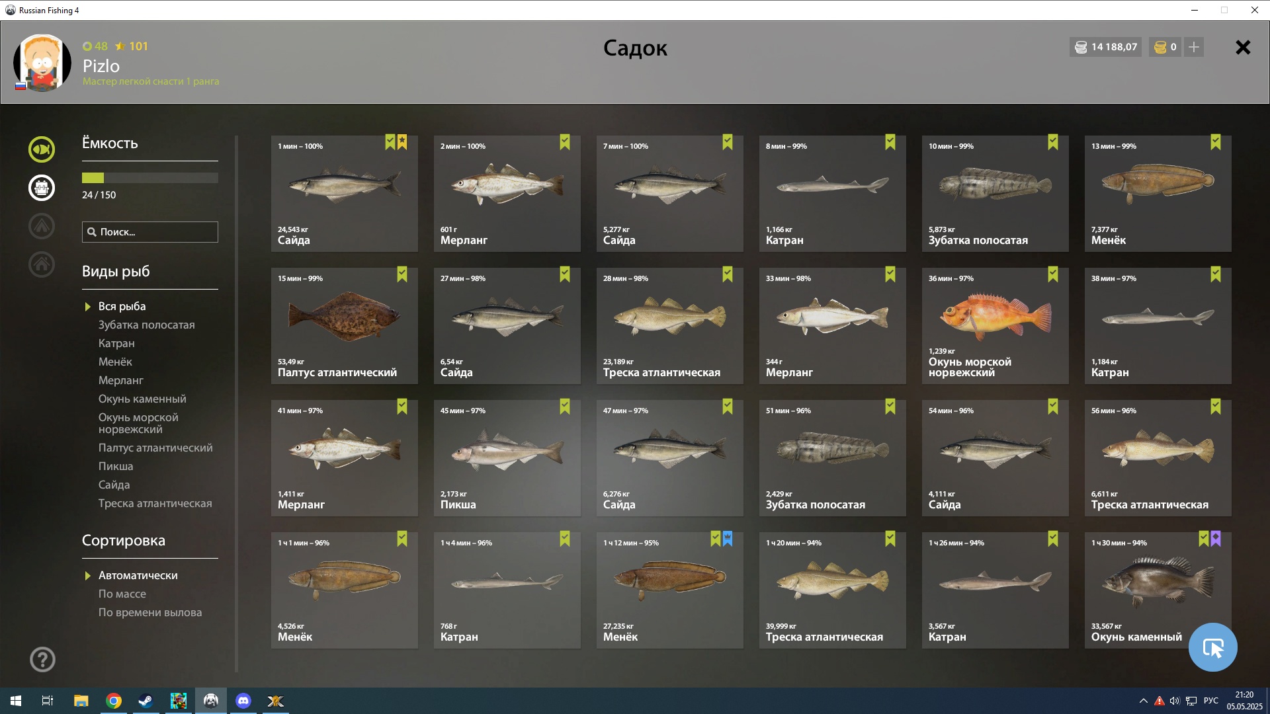Image resolution: width=1270 pixels, height=714 pixels.
Task: Click the blue star marker on Менёк 27,235 кг
Action: click(728, 539)
